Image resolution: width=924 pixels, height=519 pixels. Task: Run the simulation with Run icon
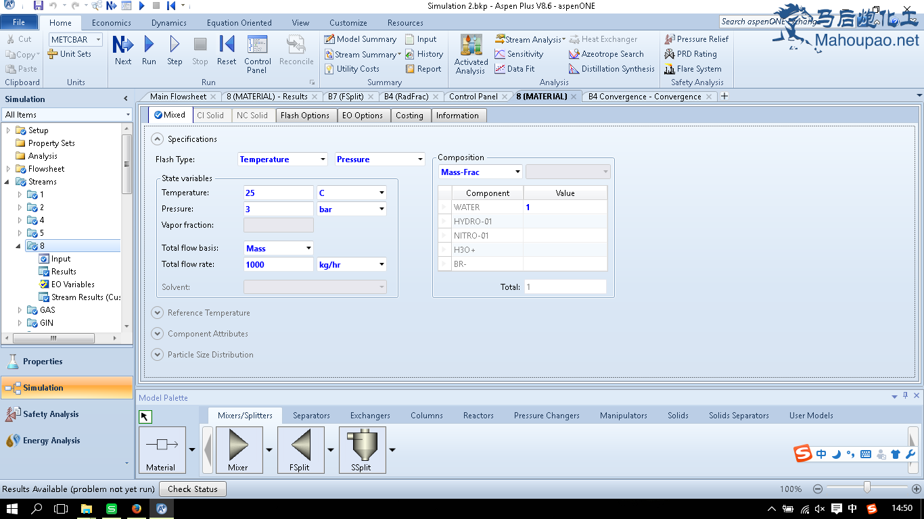[149, 50]
